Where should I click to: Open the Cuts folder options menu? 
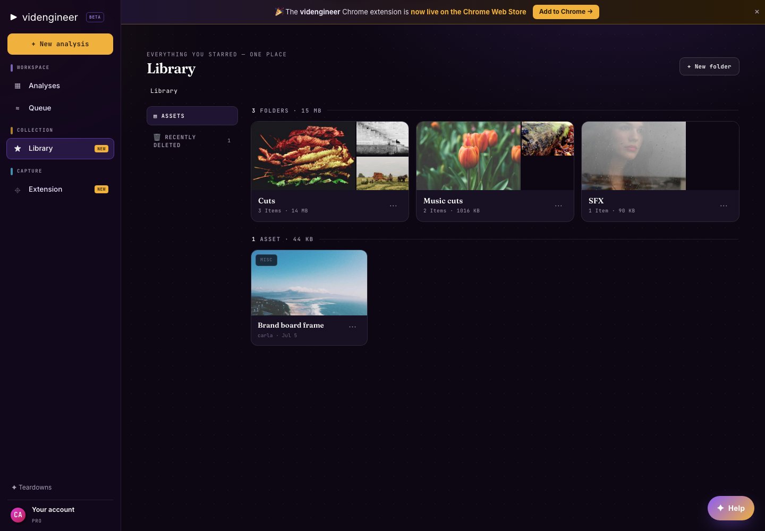(393, 205)
